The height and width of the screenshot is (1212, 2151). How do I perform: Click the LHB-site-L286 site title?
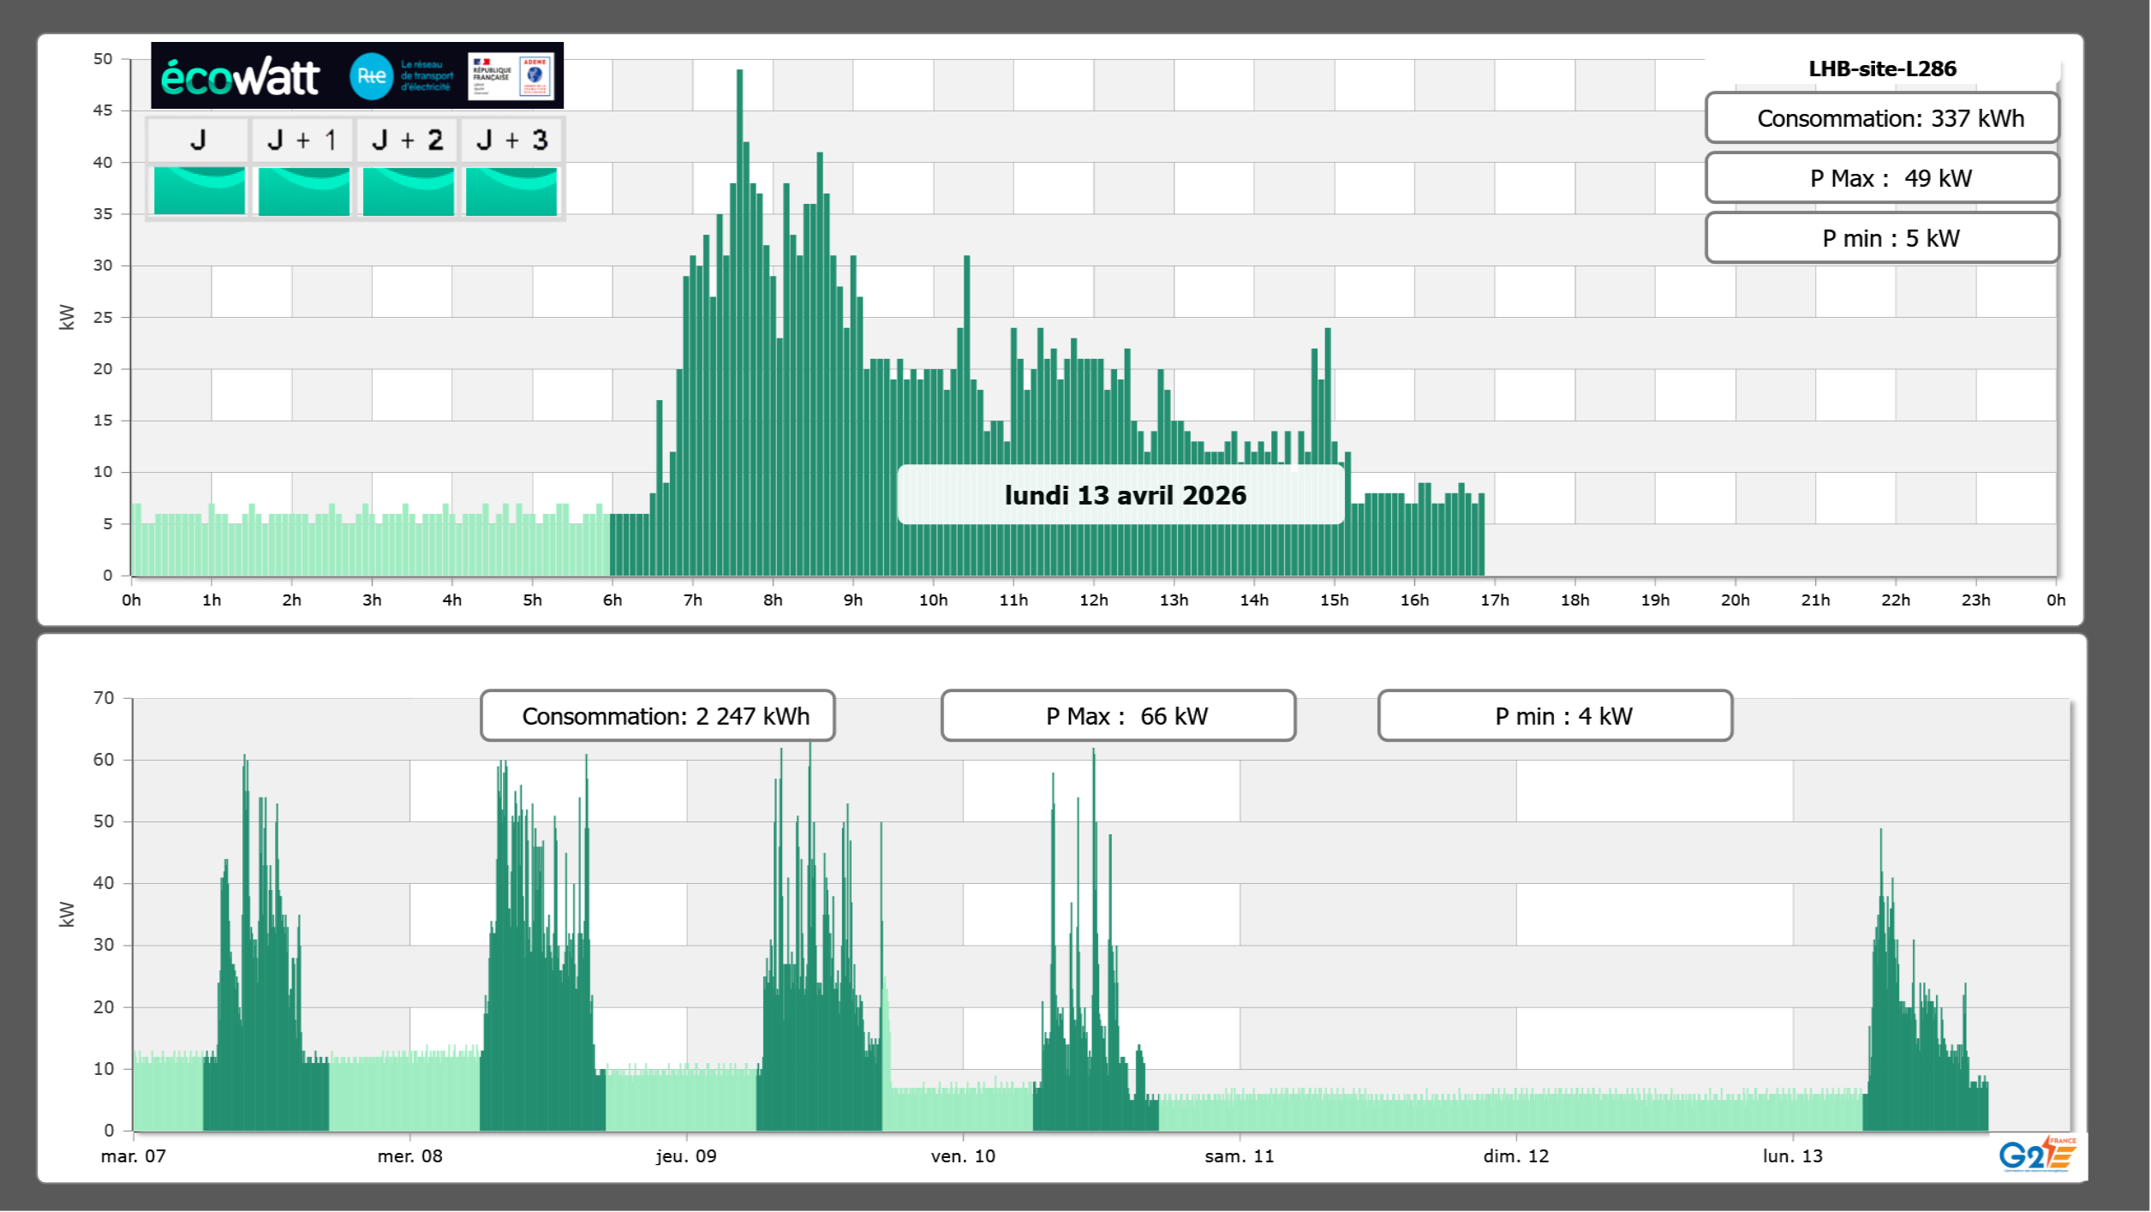coord(1881,69)
